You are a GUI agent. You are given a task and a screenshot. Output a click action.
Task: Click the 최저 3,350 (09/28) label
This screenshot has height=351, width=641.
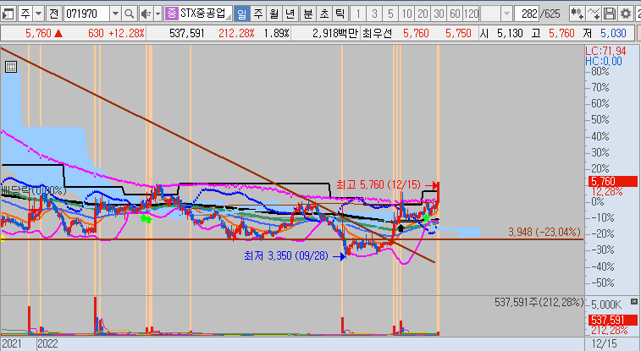[285, 256]
